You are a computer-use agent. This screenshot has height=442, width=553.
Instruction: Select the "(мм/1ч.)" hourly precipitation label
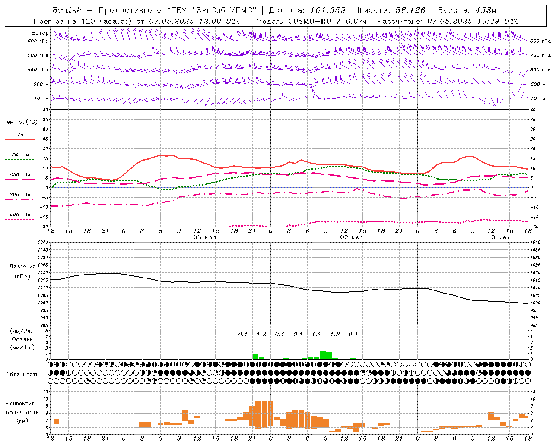(x=22, y=347)
